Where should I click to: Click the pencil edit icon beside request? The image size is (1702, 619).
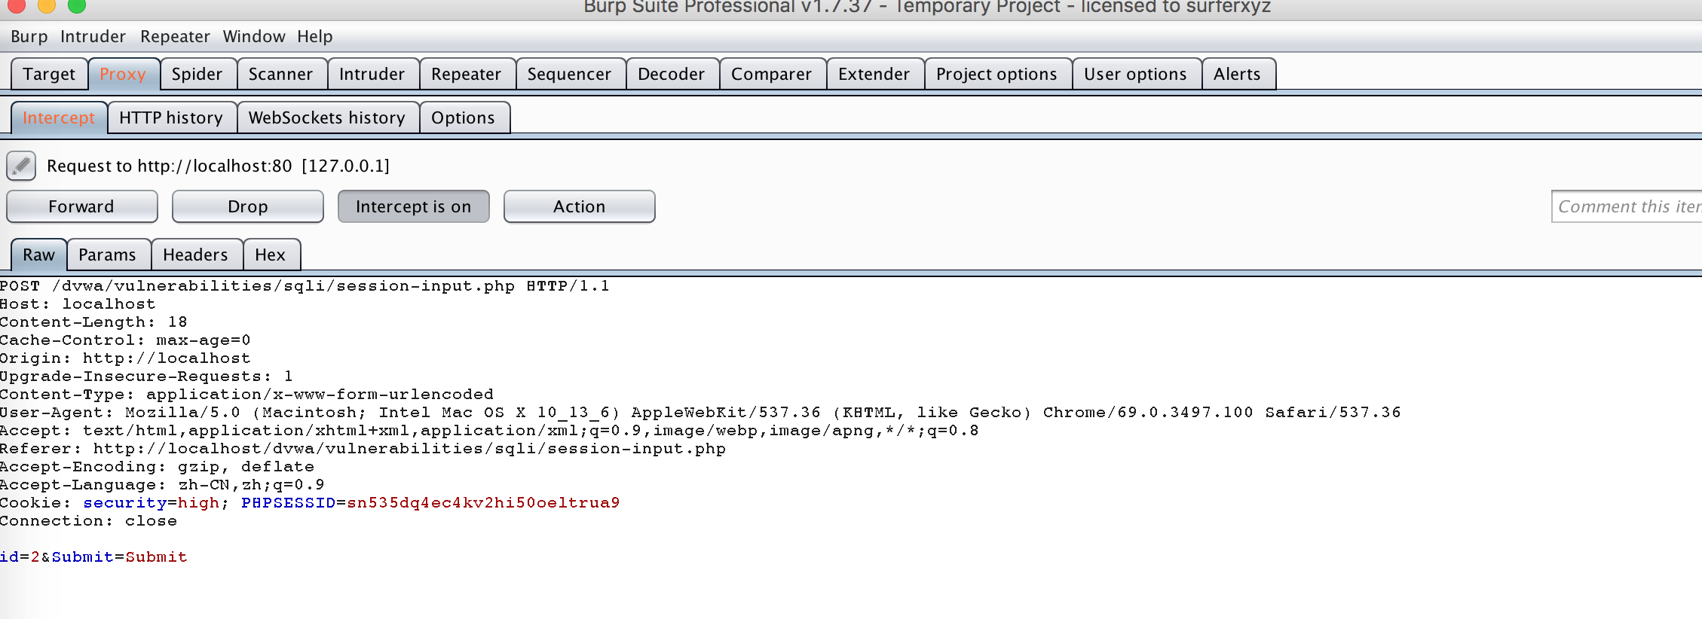21,166
